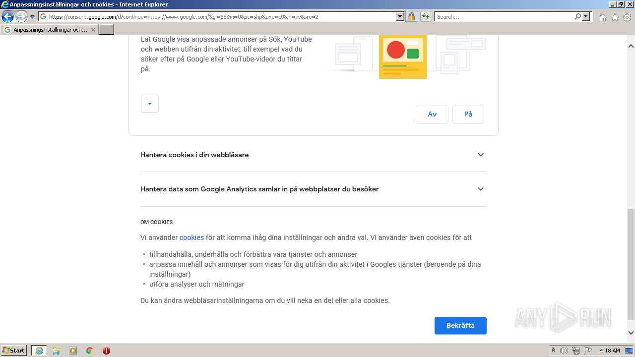Open the Home page icon
Viewport: 635px width, 357px height.
pyautogui.click(x=602, y=17)
